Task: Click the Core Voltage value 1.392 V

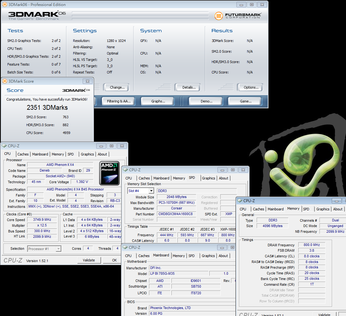Action: 82,182
